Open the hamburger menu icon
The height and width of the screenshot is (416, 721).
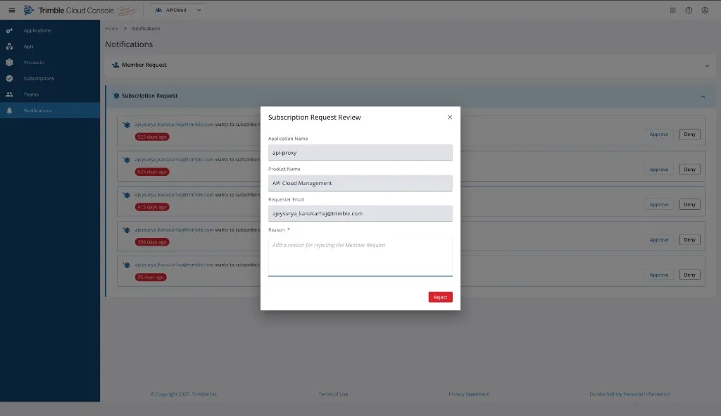(x=12, y=10)
